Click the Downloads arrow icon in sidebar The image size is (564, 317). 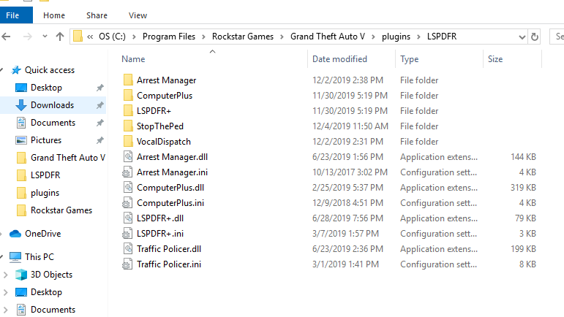coord(21,105)
